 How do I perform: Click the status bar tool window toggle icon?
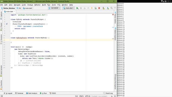click(x=2, y=96)
